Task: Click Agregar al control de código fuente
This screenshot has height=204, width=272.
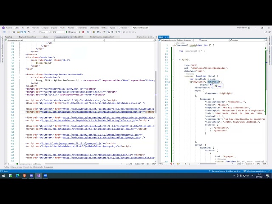Action: [225, 171]
